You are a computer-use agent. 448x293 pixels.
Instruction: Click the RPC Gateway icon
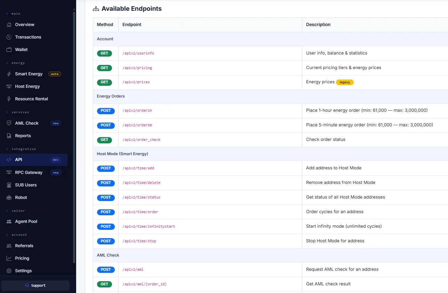pyautogui.click(x=9, y=173)
